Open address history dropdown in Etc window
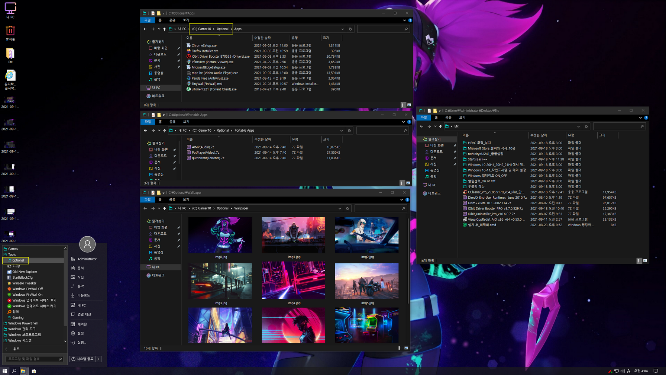666x375 pixels. pyautogui.click(x=578, y=126)
